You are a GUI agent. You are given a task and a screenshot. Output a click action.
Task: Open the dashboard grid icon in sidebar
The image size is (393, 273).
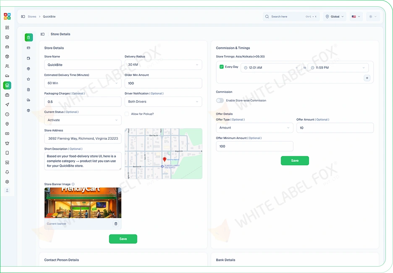(x=7, y=28)
